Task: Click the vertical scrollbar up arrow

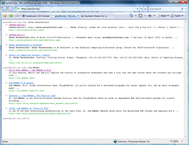Action: point(185,22)
